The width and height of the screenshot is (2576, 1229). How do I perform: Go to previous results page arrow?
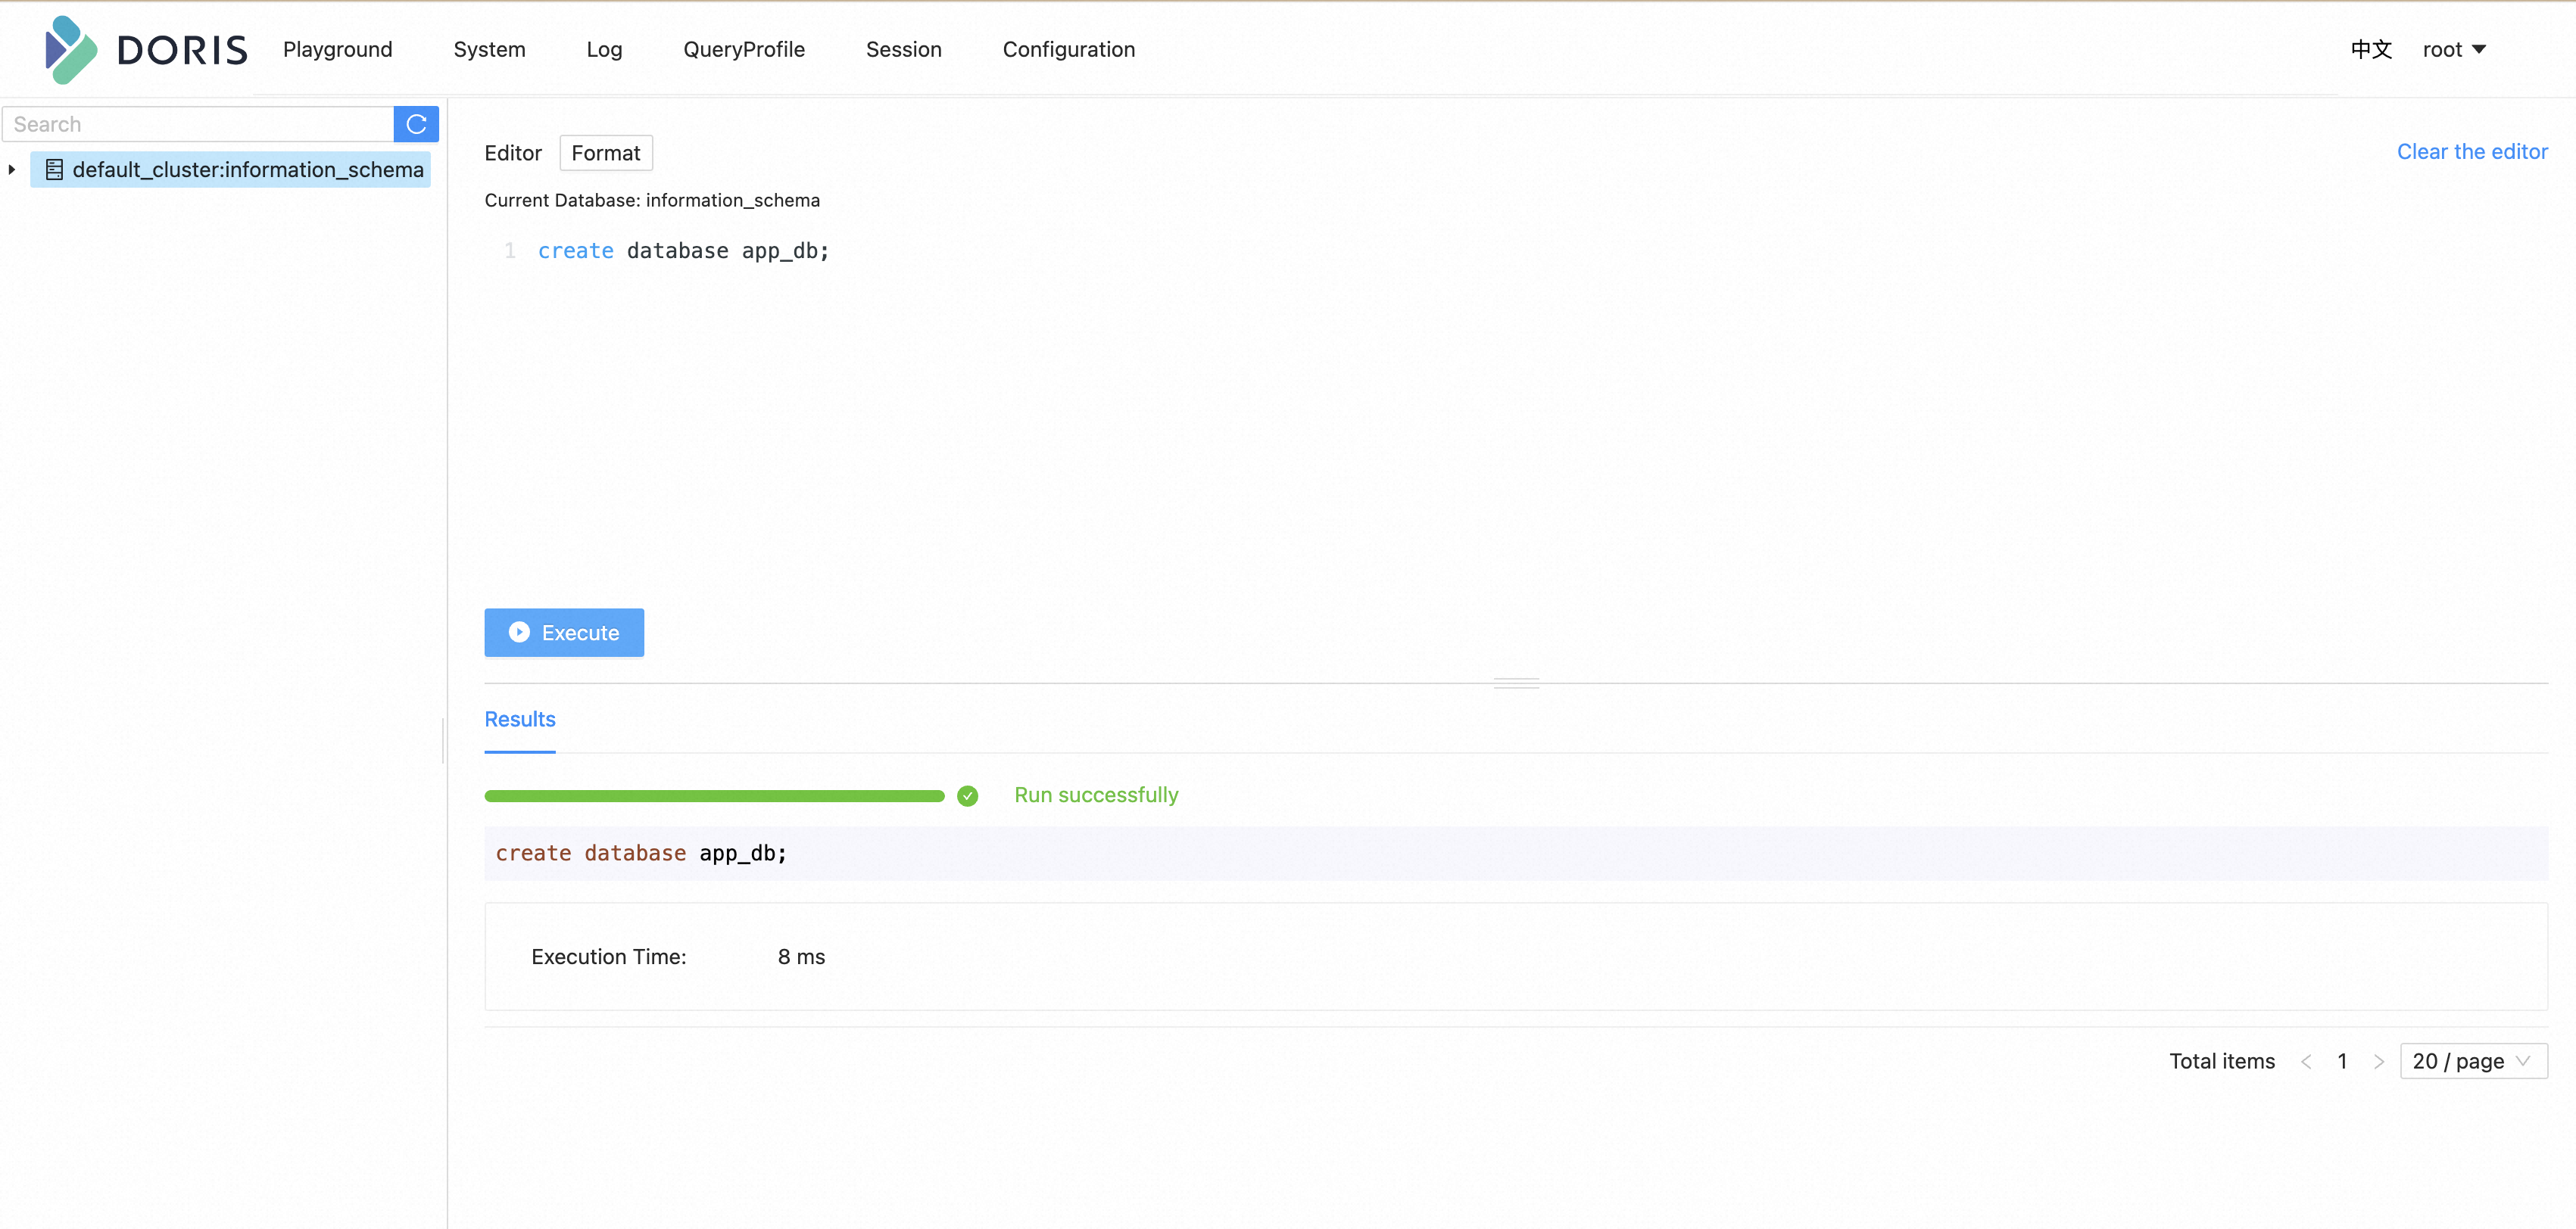pos(2306,1061)
